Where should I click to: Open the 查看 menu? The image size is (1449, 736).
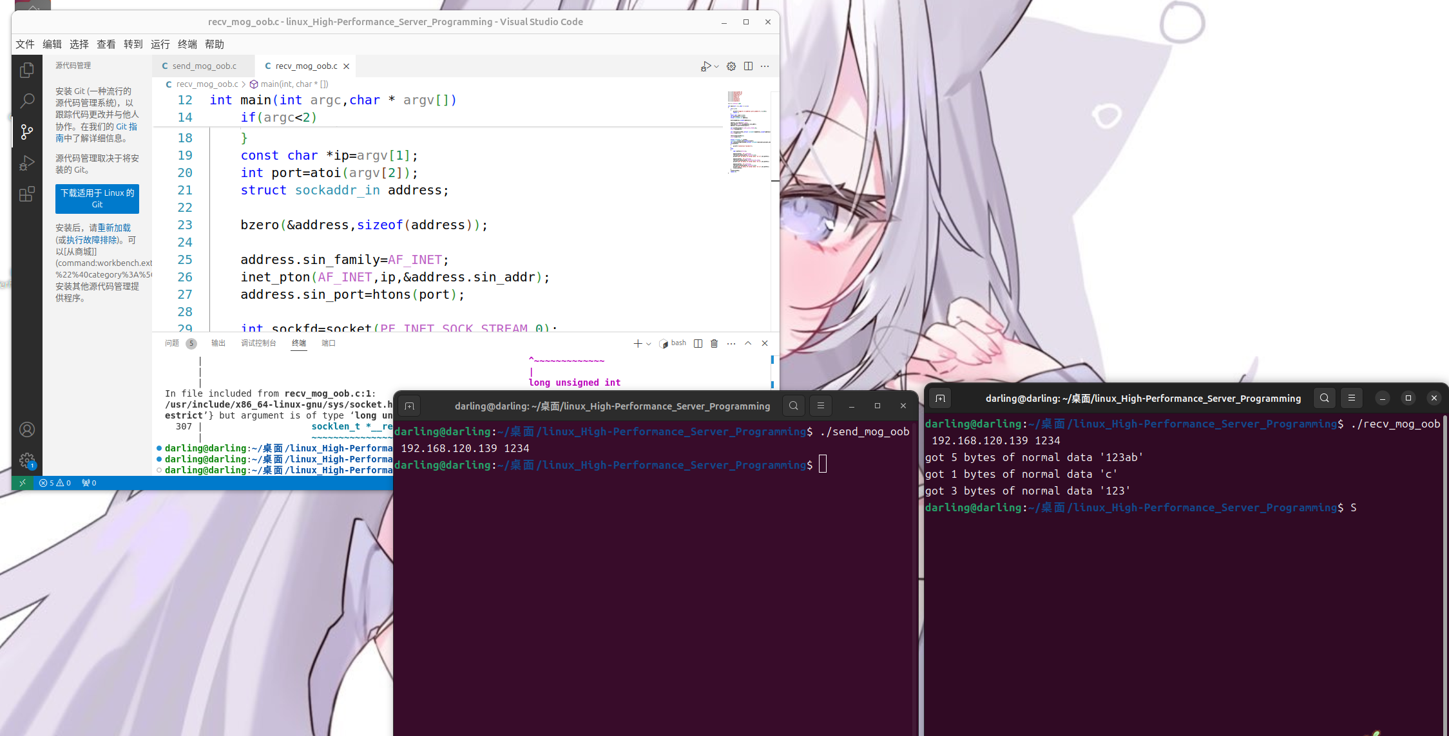coord(106,44)
